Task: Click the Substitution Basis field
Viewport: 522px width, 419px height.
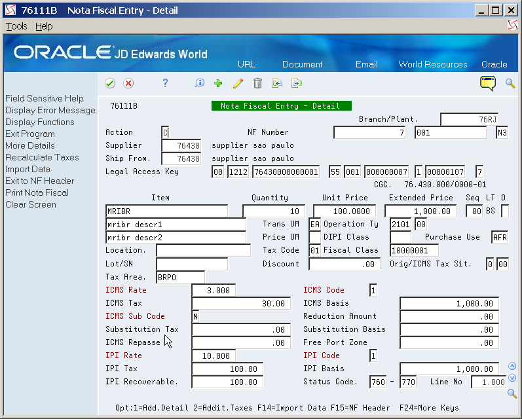Action: click(x=449, y=330)
